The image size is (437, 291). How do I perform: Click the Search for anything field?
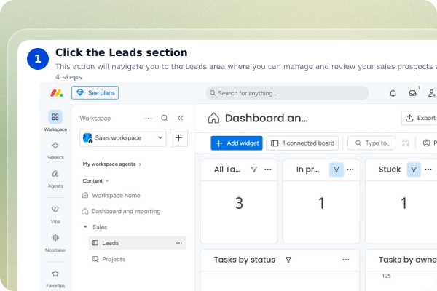coord(287,93)
